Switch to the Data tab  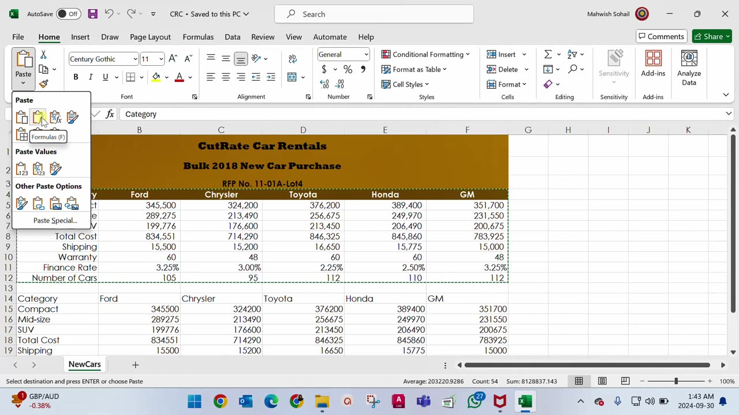tap(233, 37)
